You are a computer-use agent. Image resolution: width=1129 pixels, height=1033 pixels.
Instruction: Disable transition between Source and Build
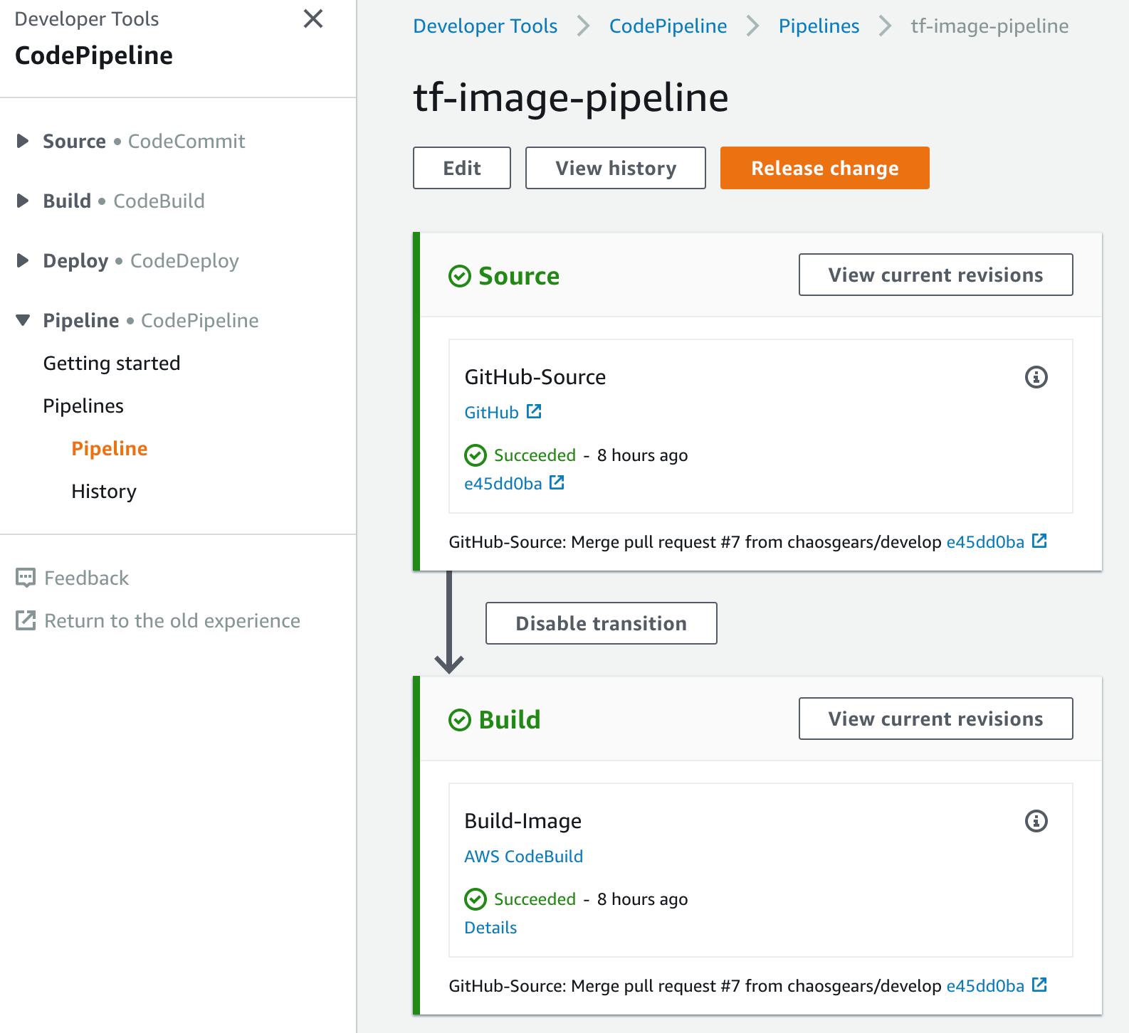tap(601, 623)
